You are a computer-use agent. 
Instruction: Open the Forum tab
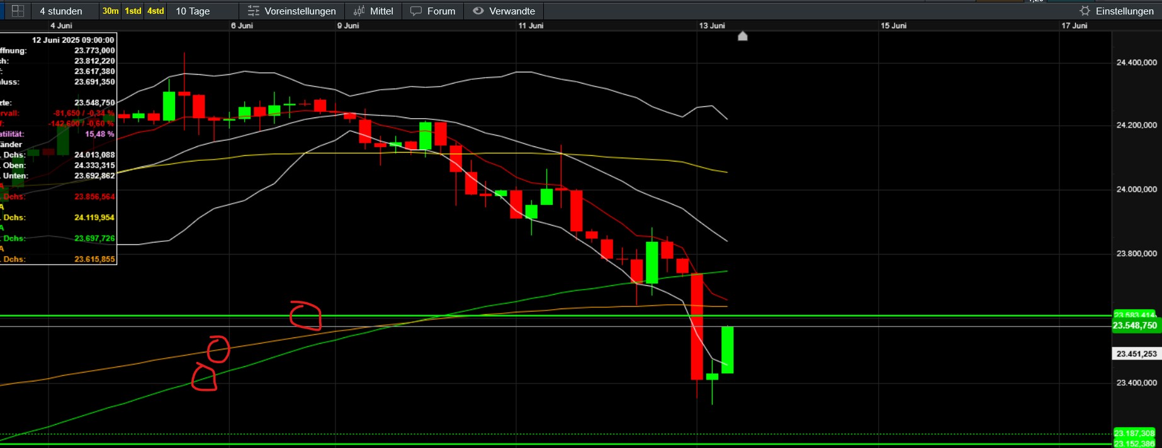(432, 11)
